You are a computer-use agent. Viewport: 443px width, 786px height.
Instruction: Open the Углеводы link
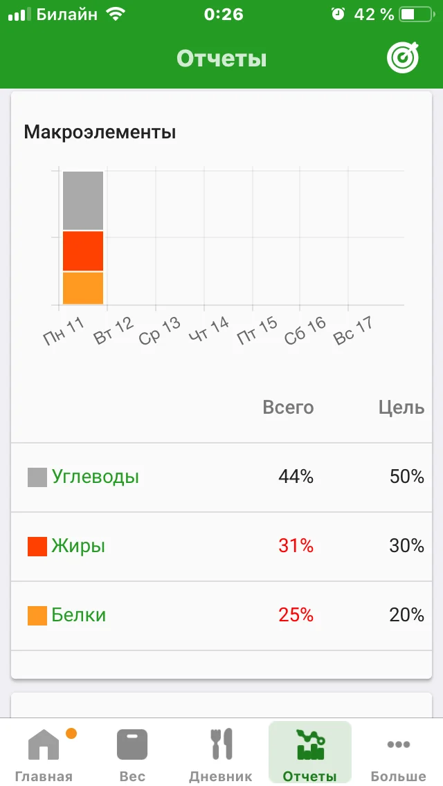[x=95, y=477]
